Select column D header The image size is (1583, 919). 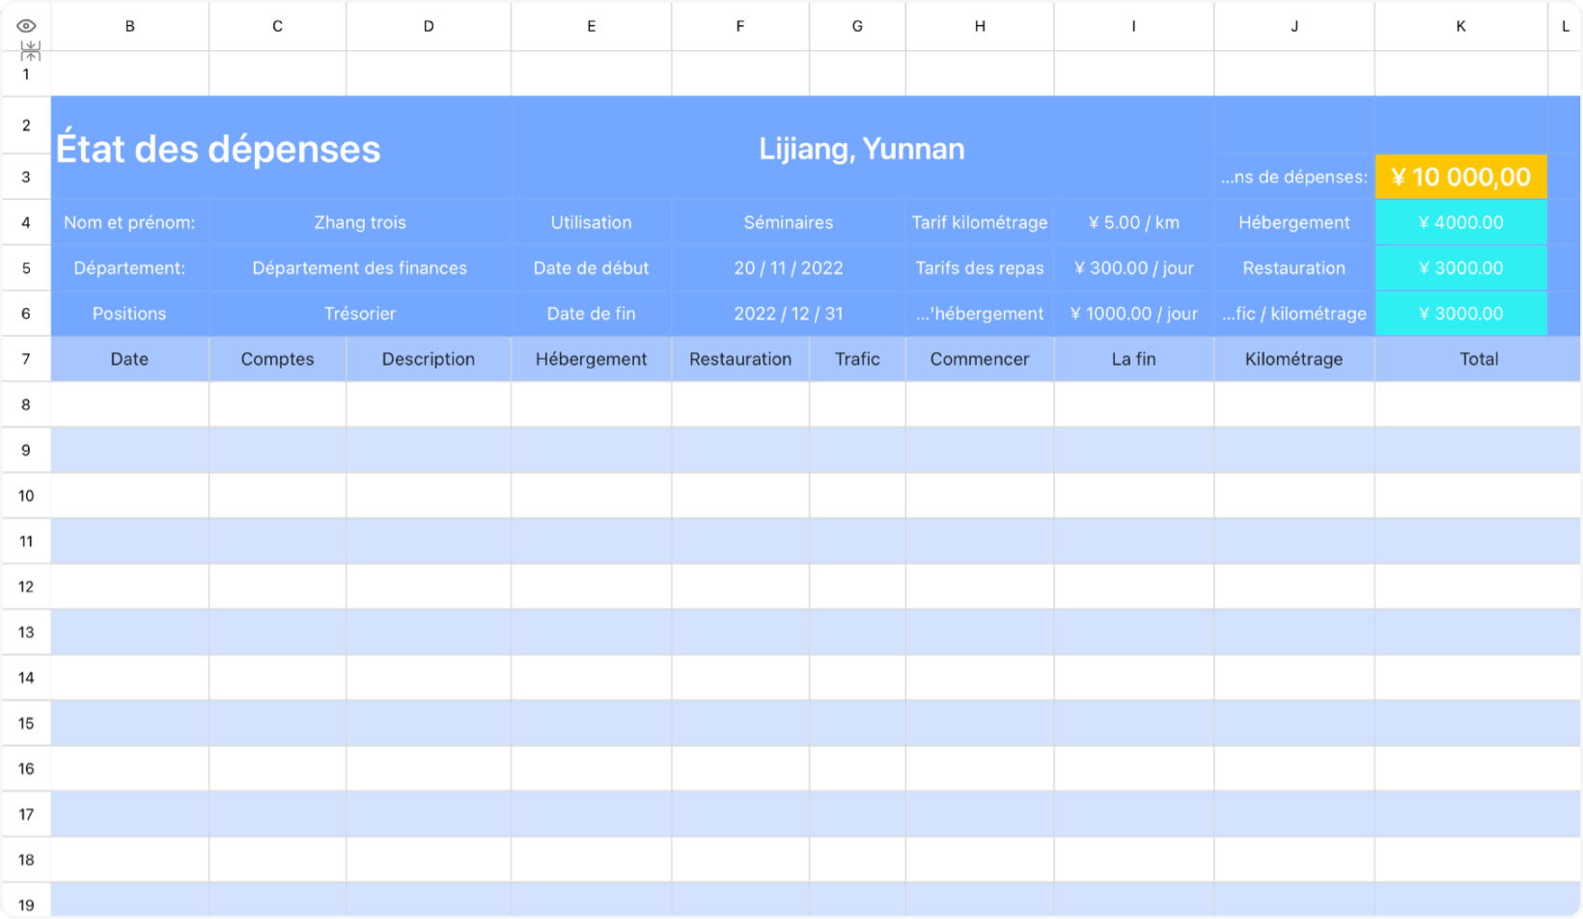(x=429, y=26)
